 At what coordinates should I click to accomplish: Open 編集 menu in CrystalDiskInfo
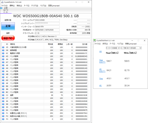tap(12, 6)
